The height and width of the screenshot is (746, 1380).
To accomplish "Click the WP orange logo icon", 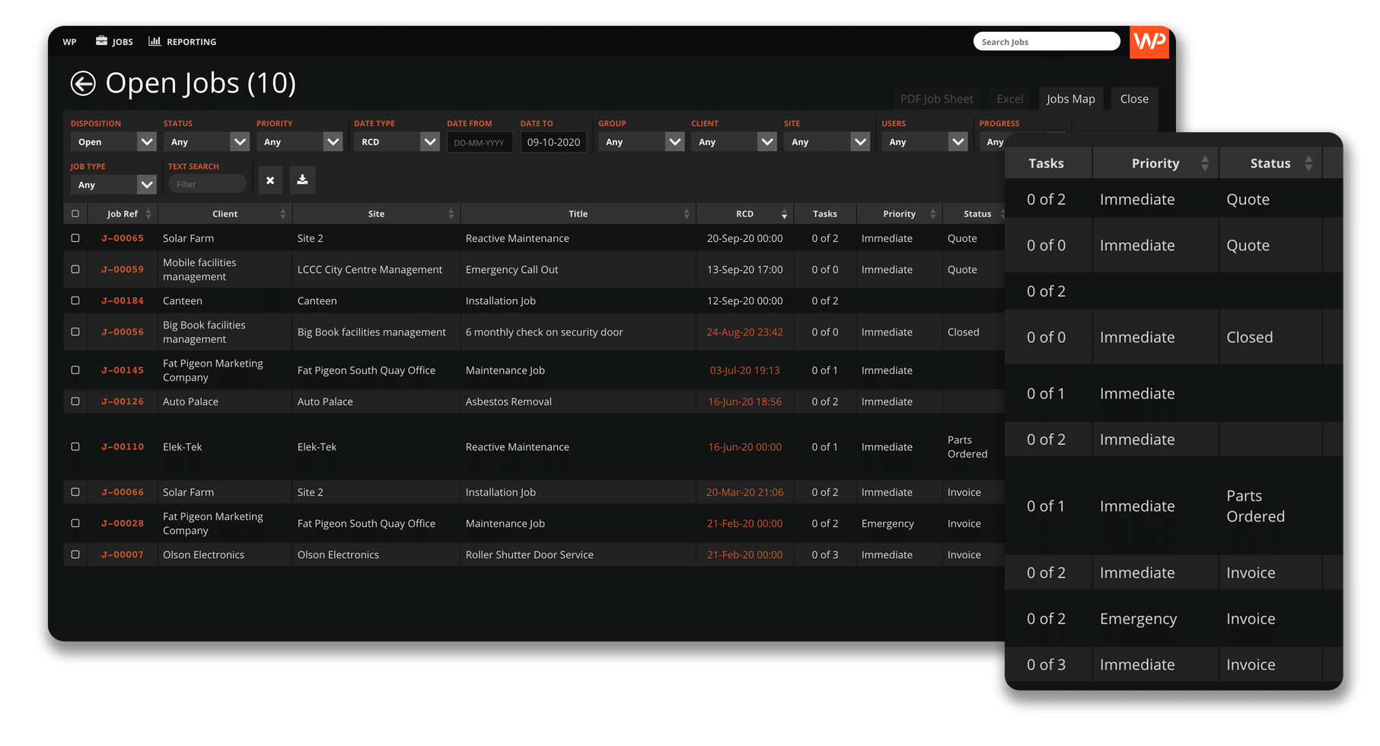I will (x=1149, y=41).
